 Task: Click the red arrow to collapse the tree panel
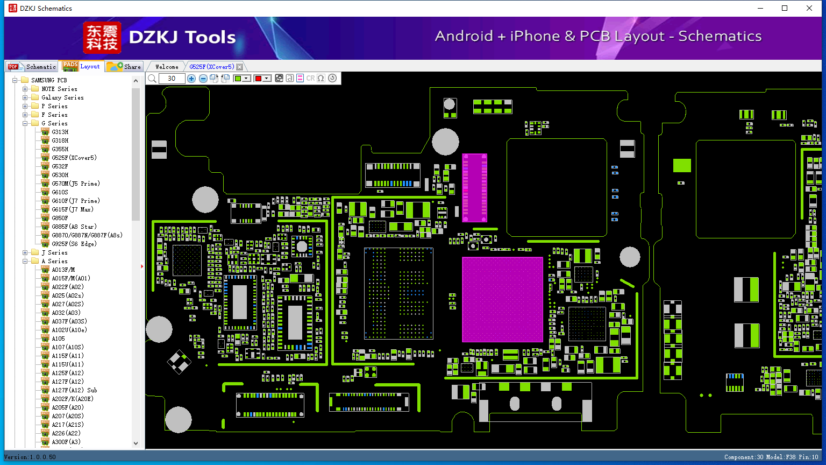pyautogui.click(x=142, y=266)
